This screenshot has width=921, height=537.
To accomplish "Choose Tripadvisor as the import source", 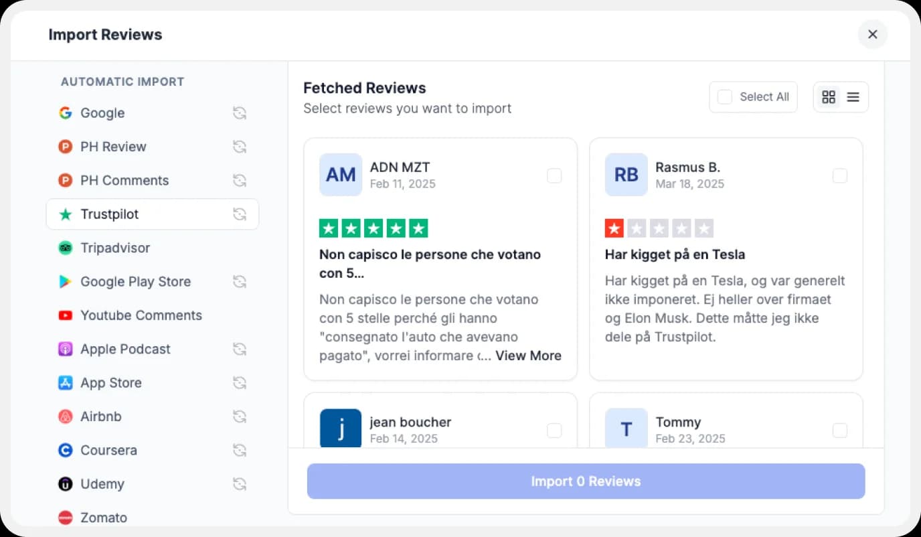I will [x=114, y=248].
